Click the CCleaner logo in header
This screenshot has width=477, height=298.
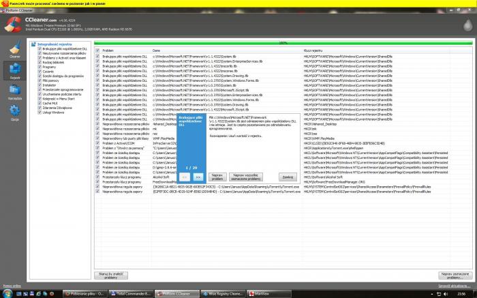(x=13, y=25)
